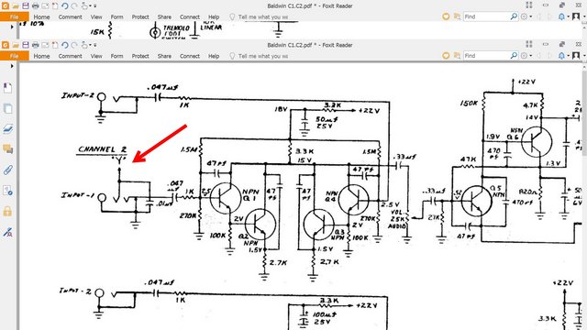This screenshot has height=330, width=587.
Task: Switch to Help tab in upper window
Action: click(x=214, y=16)
